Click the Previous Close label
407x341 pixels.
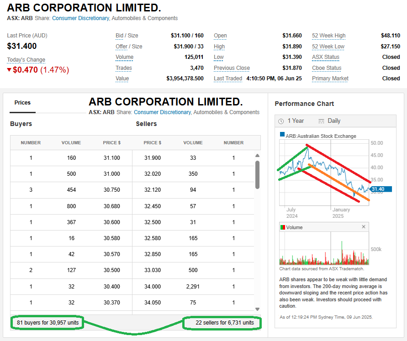coord(232,68)
